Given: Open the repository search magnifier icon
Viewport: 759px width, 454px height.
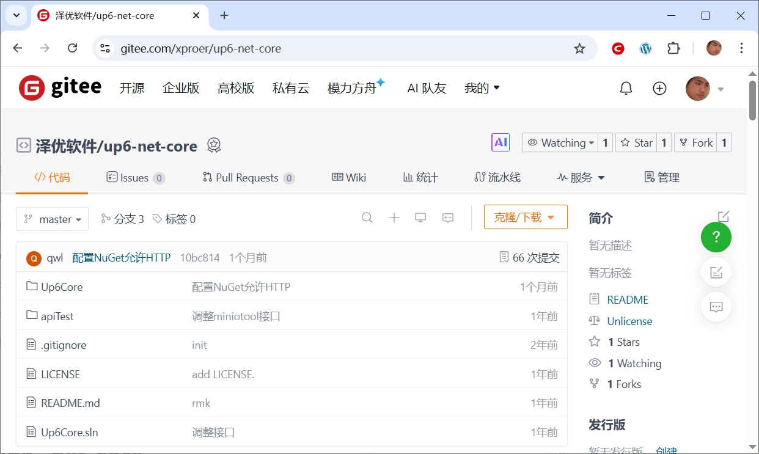Looking at the screenshot, I should click(367, 218).
